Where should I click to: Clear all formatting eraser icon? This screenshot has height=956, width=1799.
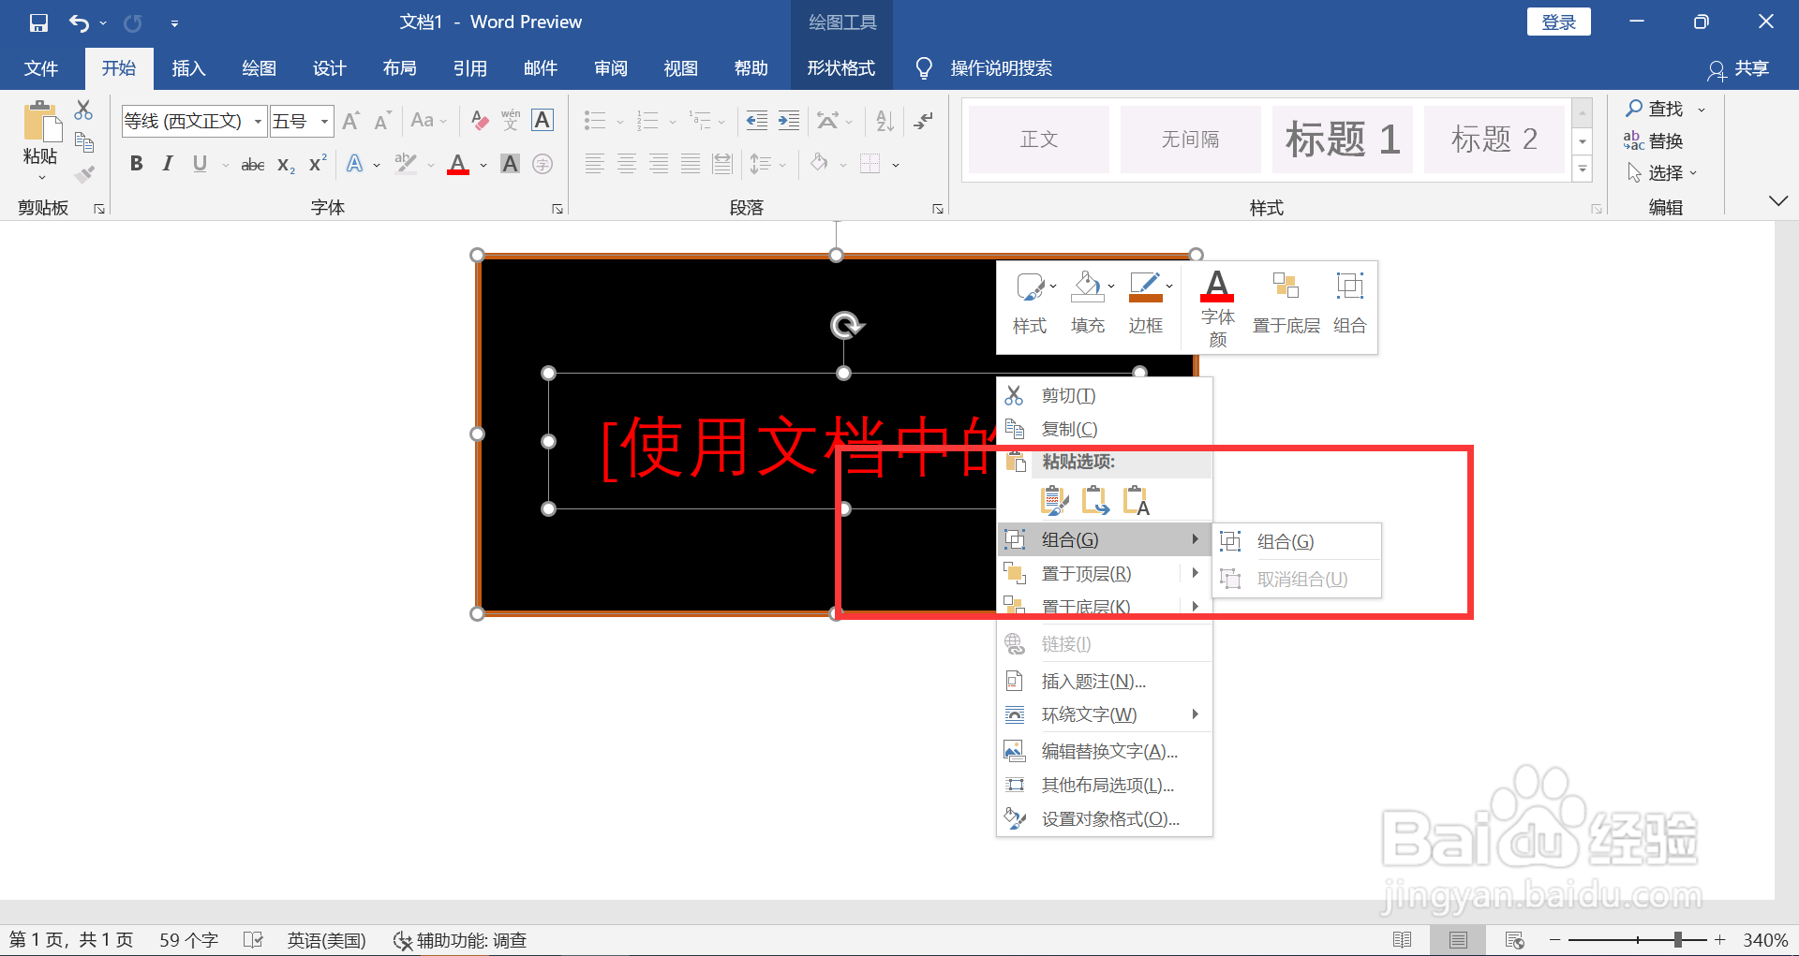pyautogui.click(x=480, y=121)
